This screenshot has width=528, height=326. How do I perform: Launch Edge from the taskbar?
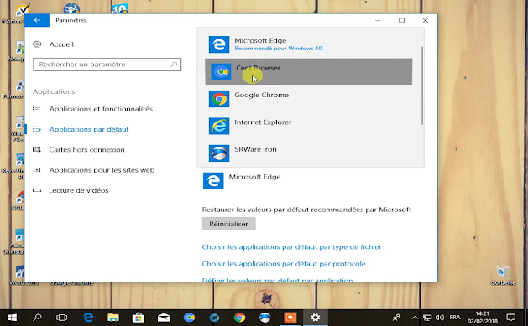coord(88,318)
